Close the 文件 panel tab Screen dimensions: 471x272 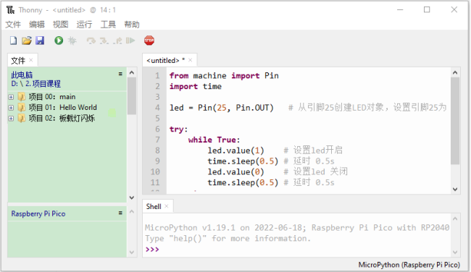[x=31, y=60]
